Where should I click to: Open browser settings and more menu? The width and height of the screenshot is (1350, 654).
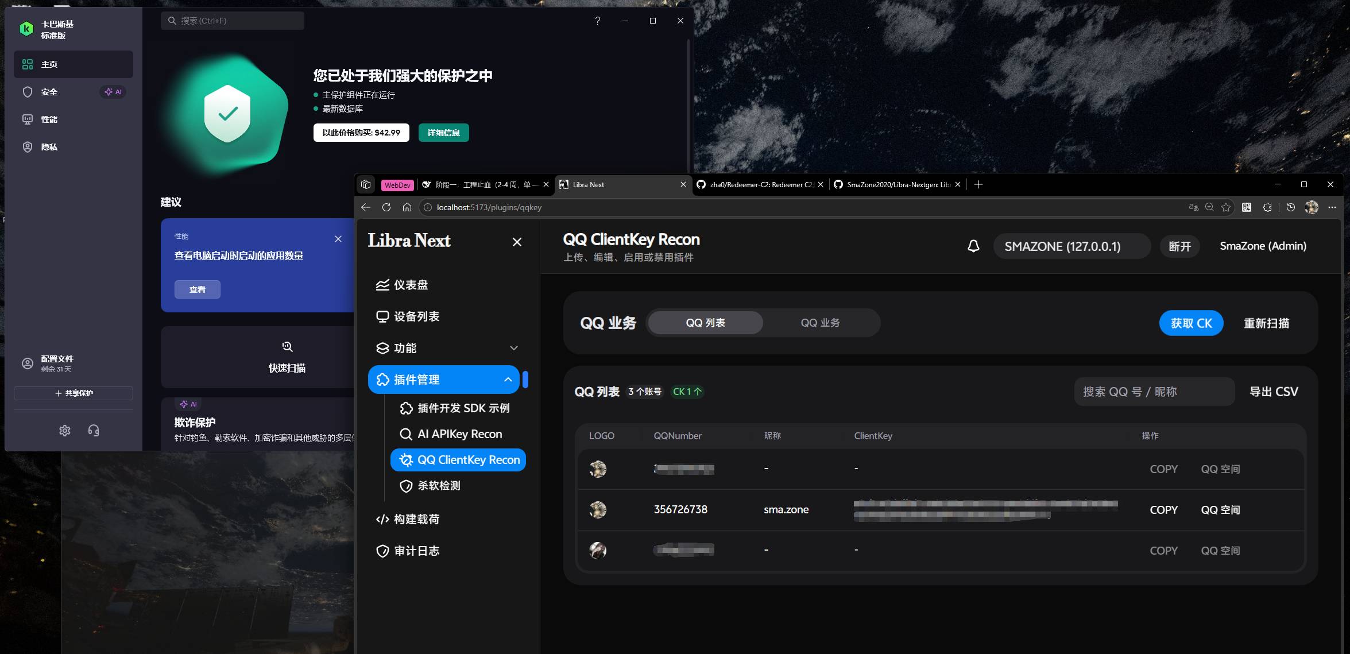click(x=1332, y=207)
